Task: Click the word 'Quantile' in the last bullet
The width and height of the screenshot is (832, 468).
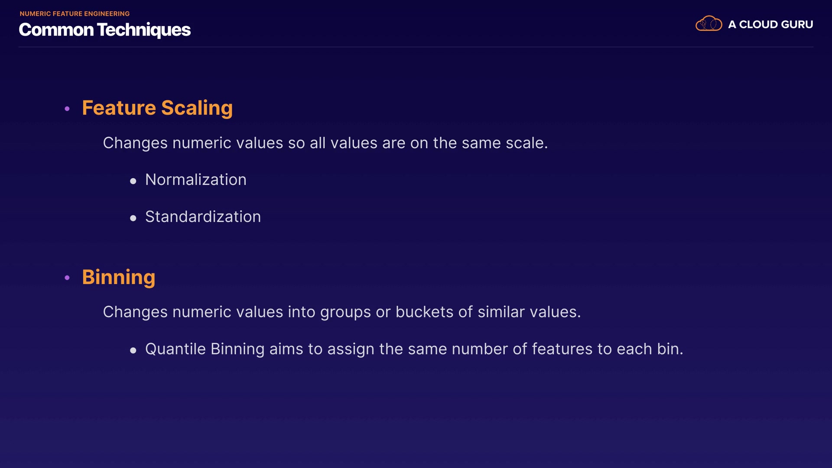Action: point(175,349)
